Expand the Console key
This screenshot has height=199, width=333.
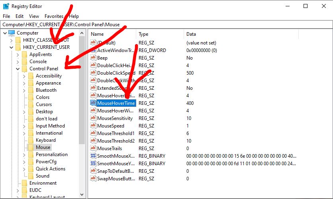point(18,62)
